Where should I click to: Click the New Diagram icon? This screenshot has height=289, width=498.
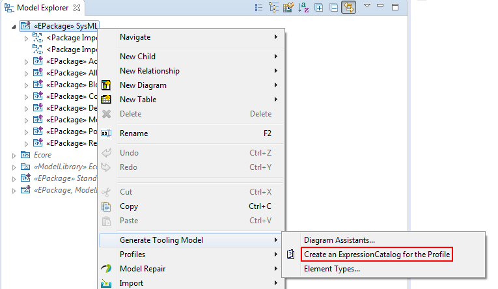click(106, 85)
